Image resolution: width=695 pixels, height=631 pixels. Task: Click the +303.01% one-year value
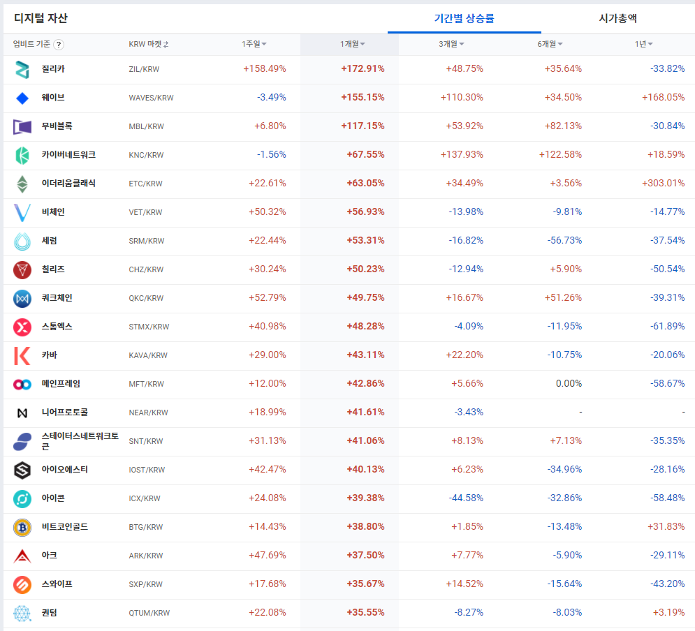click(663, 184)
